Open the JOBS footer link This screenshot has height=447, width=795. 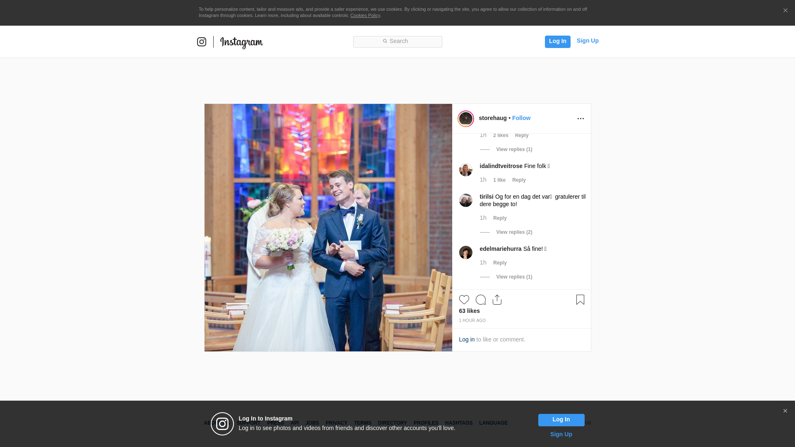[312, 423]
